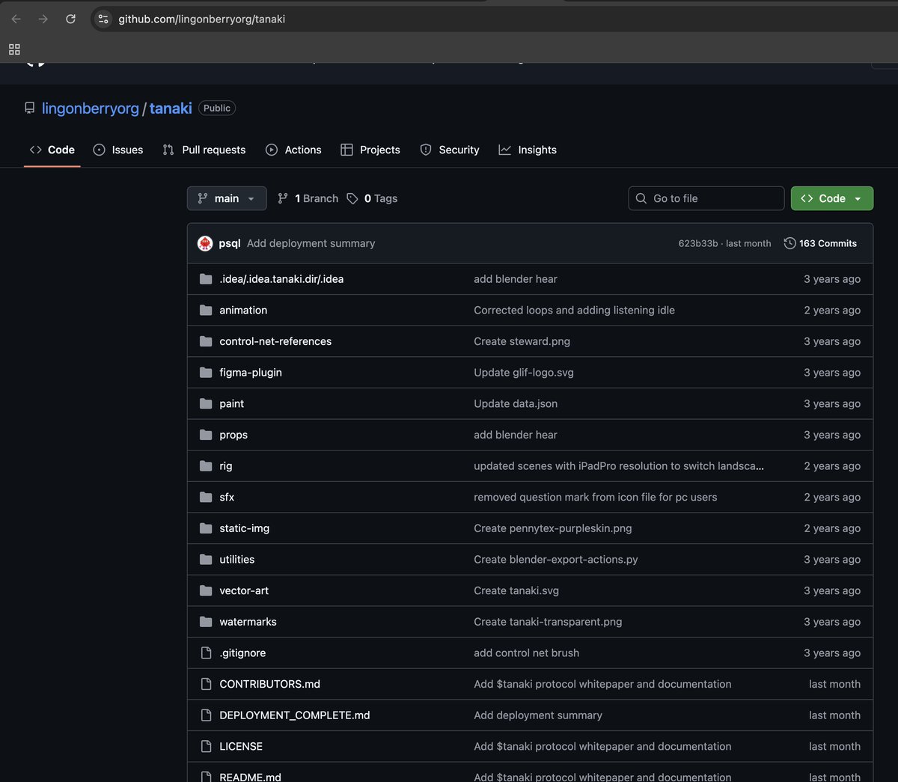Viewport: 898px width, 782px height.
Task: Open the figma-plugin folder name
Action: tap(251, 372)
